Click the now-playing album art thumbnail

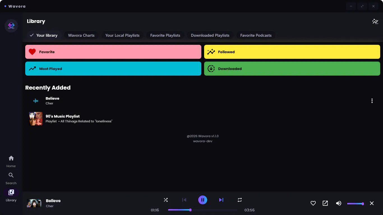(x=34, y=203)
